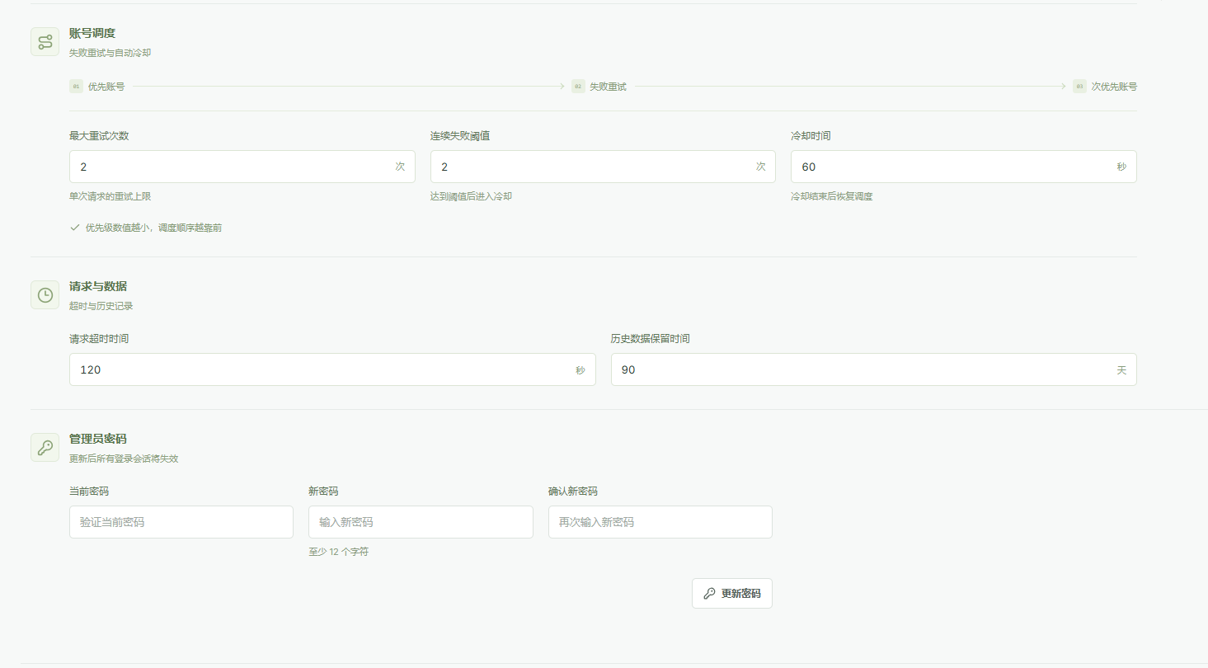Click into the 当前密码 field
The width and height of the screenshot is (1208, 668).
pos(181,522)
